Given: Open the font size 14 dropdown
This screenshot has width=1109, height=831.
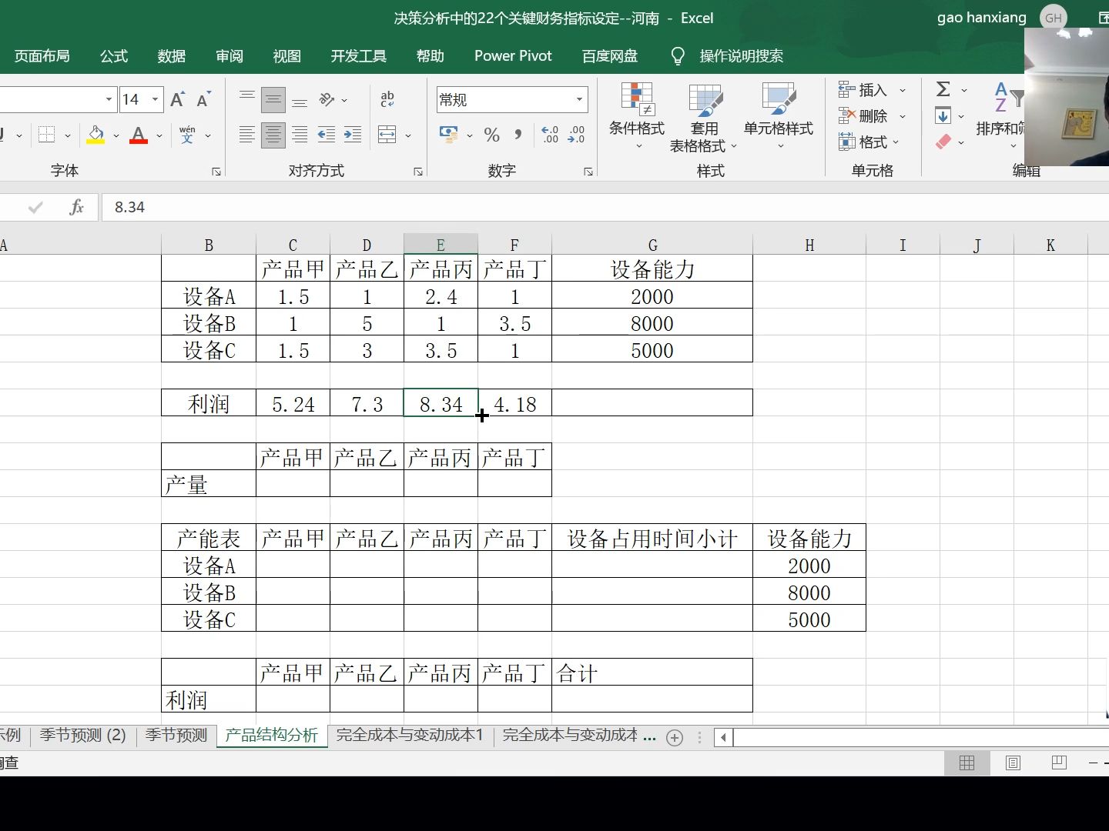Looking at the screenshot, I should pos(154,99).
